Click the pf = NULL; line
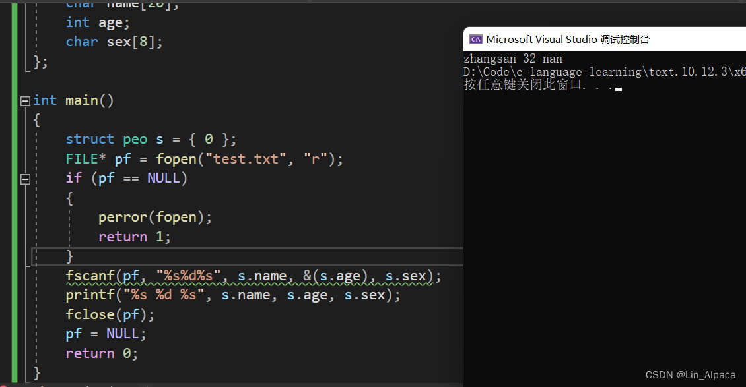The height and width of the screenshot is (387, 746). click(x=106, y=334)
